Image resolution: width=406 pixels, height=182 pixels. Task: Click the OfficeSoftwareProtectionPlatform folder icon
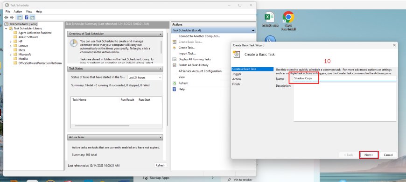[15, 63]
